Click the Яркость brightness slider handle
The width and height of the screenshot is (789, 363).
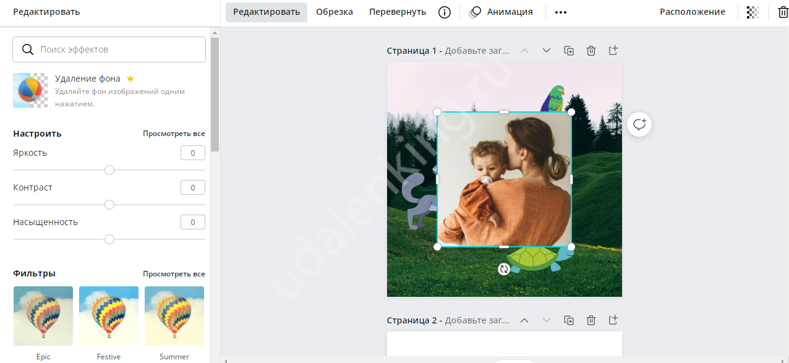click(x=109, y=170)
